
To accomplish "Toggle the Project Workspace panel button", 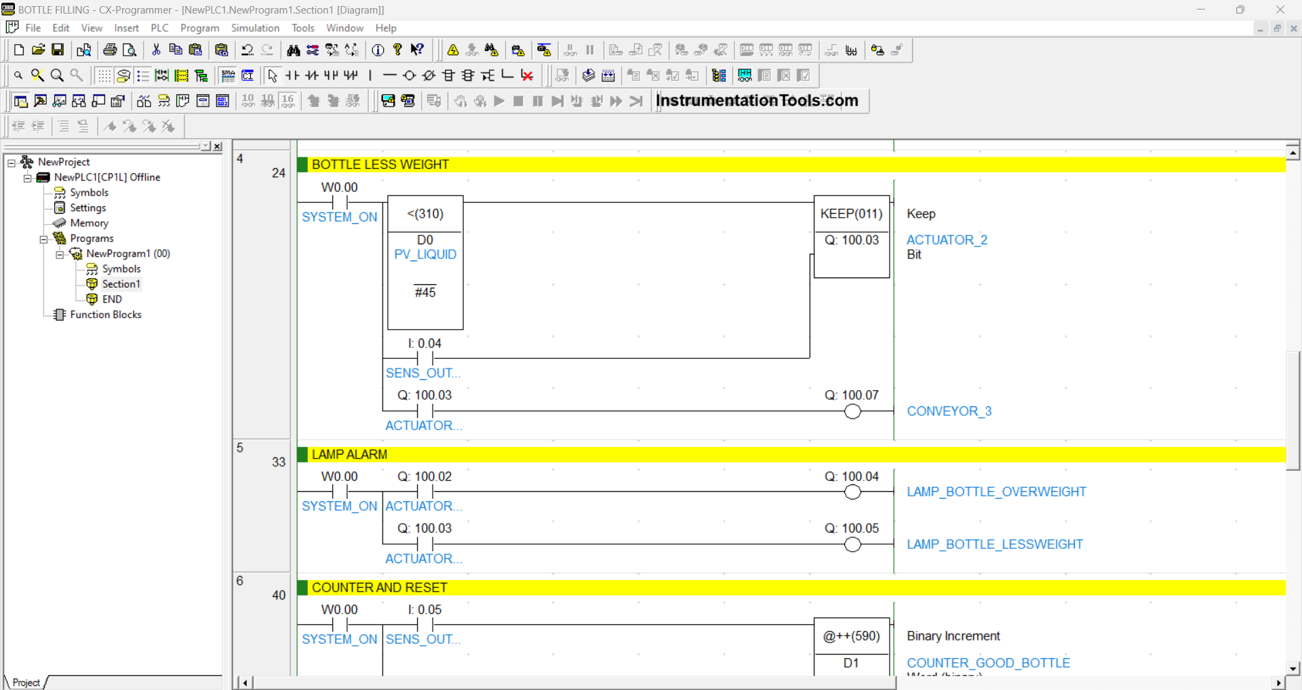I will tap(21, 101).
